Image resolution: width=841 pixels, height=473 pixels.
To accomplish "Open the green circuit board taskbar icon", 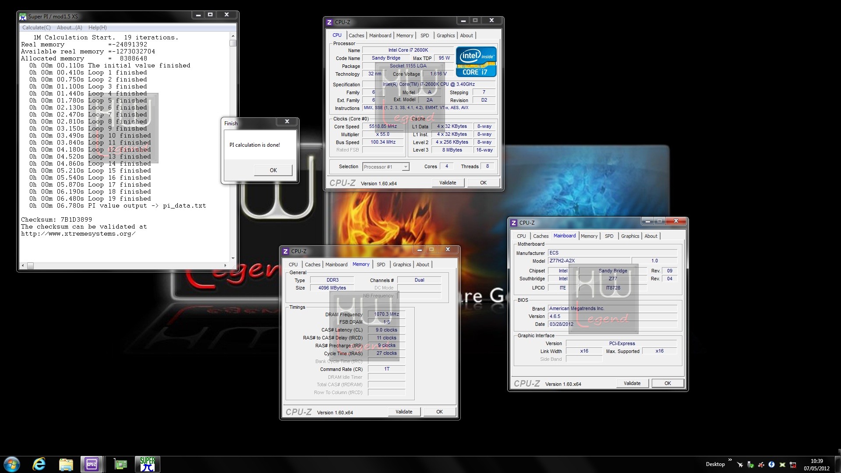I will click(120, 464).
